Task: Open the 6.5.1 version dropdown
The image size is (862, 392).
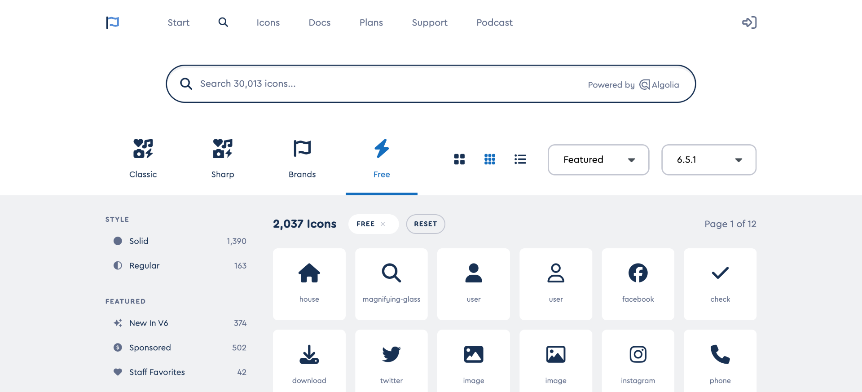Action: tap(709, 160)
